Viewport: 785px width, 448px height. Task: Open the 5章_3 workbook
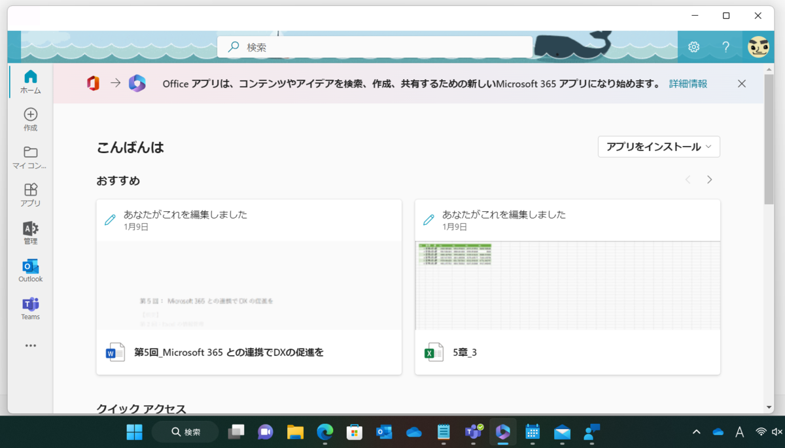464,353
